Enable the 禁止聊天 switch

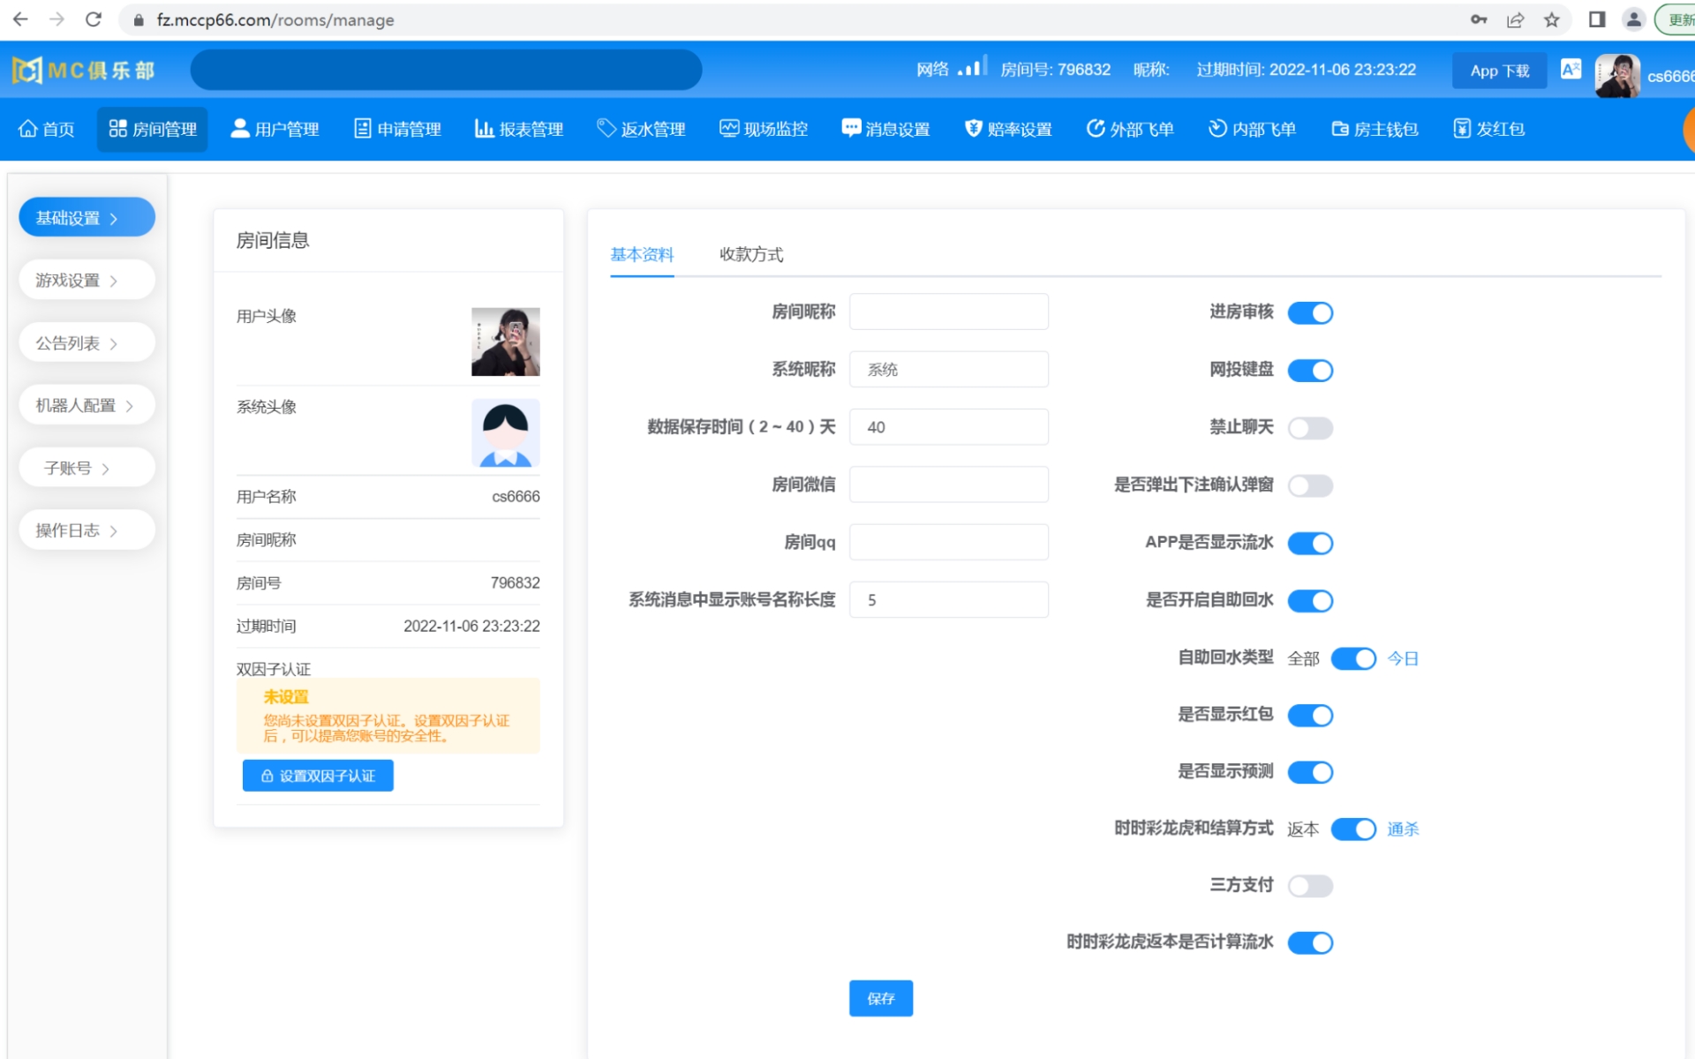[1310, 428]
